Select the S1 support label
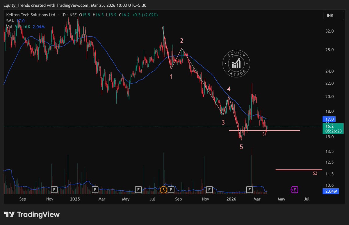Screen dimensions: 349x225 [x=265, y=134]
